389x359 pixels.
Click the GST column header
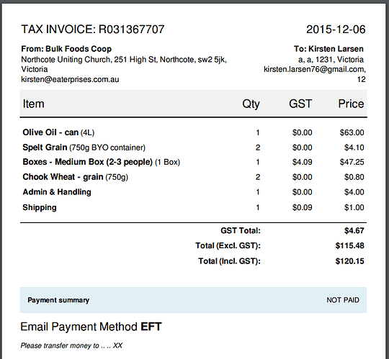(x=300, y=104)
